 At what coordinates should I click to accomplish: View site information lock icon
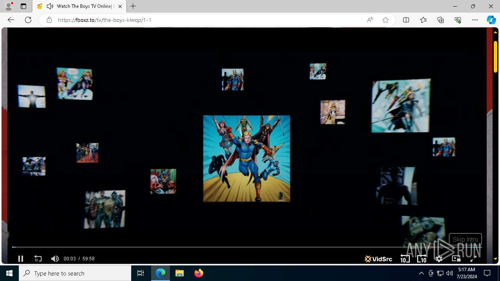(x=49, y=20)
